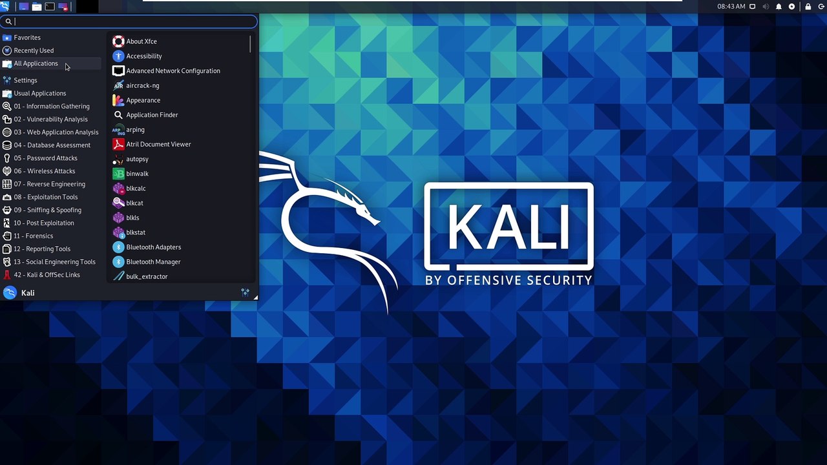Open the Settings category
Screen dimensions: 827x465
[x=51, y=80]
